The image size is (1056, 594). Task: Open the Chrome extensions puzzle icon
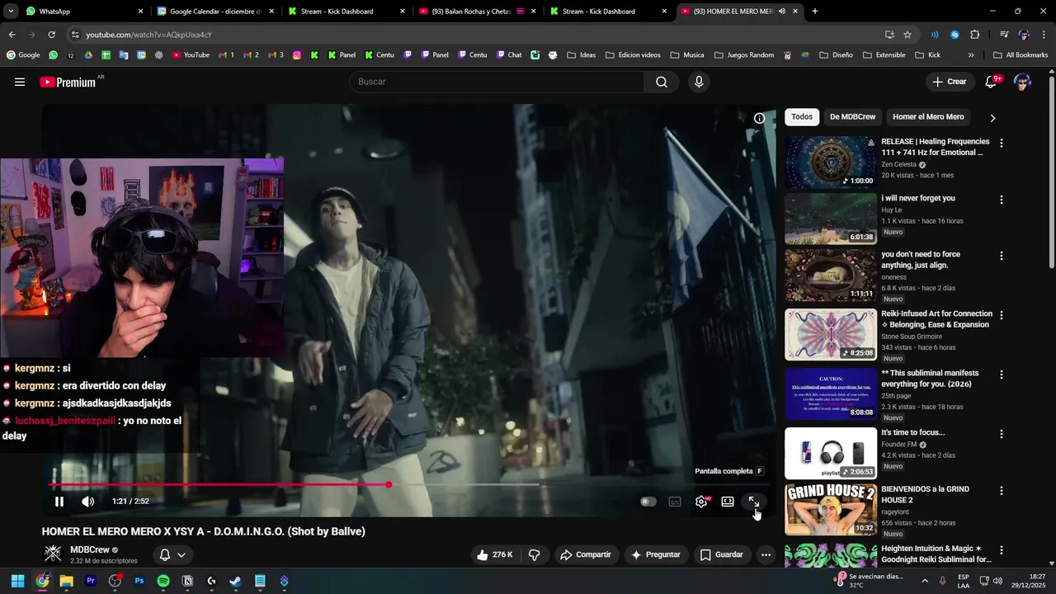click(x=975, y=35)
